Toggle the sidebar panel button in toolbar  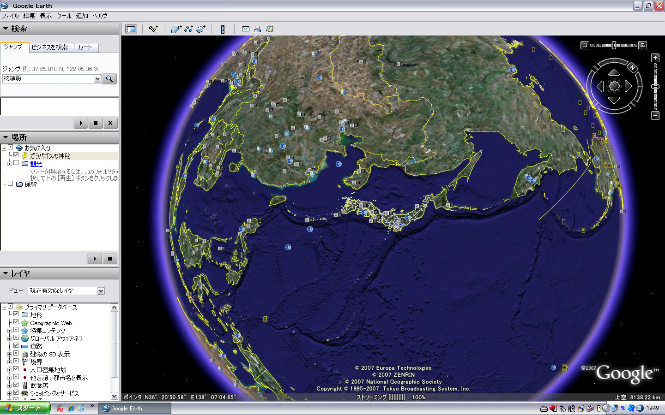click(131, 29)
